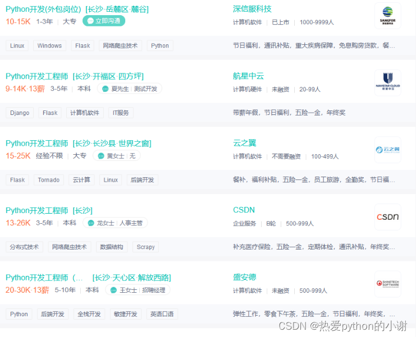
Task: Open the Sangfor company logo
Action: pos(387,16)
